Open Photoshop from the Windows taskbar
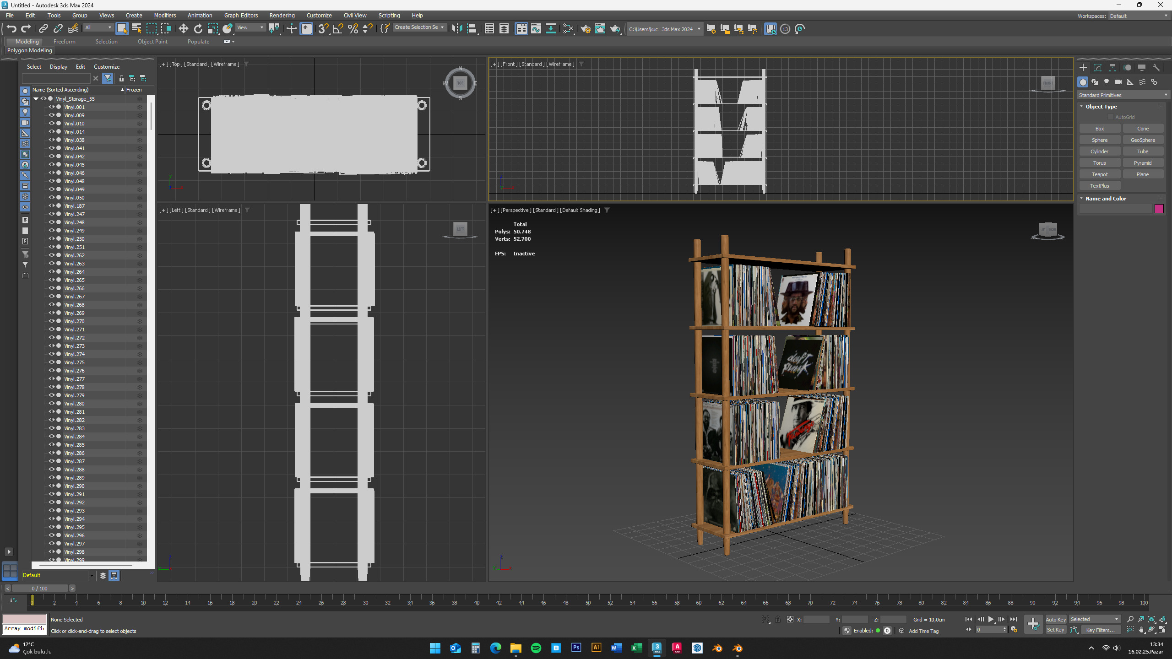 [576, 648]
